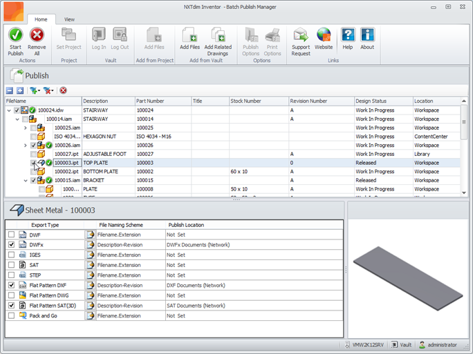
Task: Collapse the 100024.idw tree node
Action: pos(9,110)
